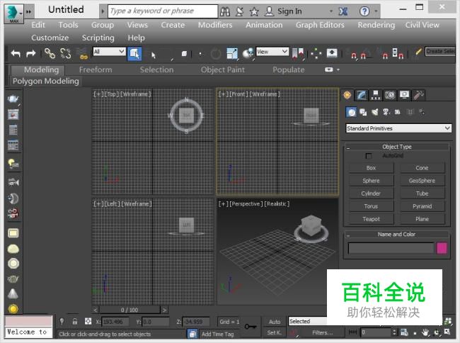Open the Modifiers menu
The width and height of the screenshot is (460, 343).
pos(215,25)
